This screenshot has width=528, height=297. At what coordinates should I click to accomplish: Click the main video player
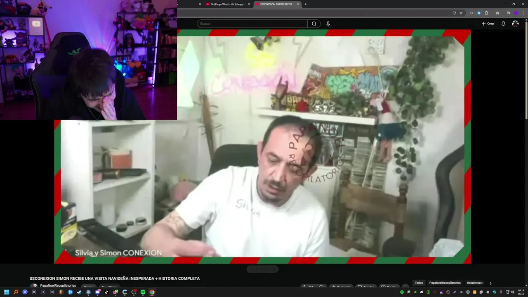coord(262,146)
